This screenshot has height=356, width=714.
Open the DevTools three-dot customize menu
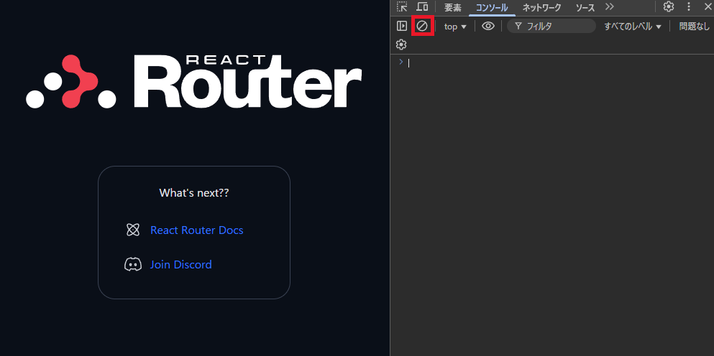689,7
